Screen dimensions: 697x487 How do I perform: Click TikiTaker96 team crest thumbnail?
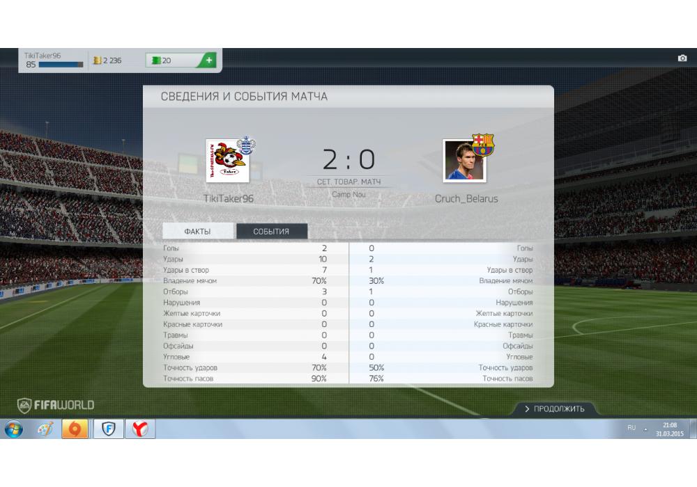click(228, 161)
